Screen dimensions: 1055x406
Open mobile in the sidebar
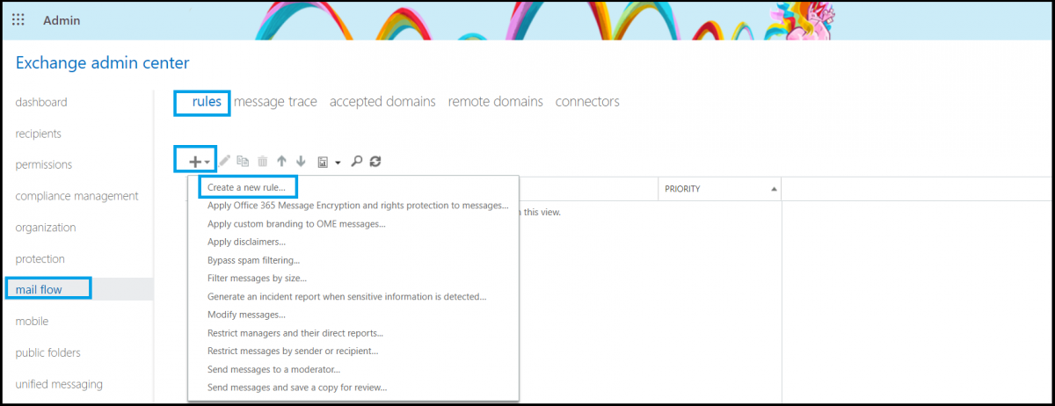32,322
